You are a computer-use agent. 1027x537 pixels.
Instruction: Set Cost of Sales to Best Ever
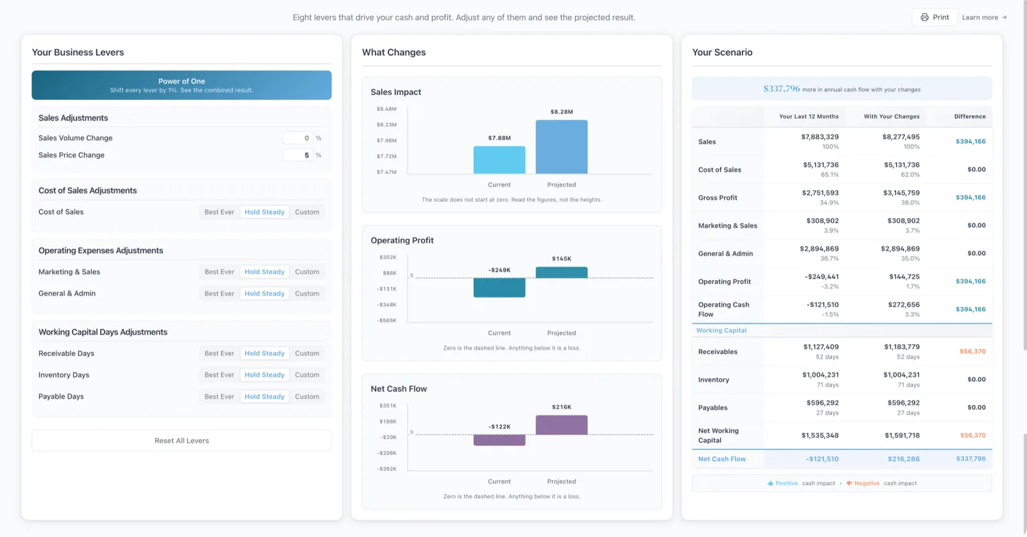click(x=220, y=212)
